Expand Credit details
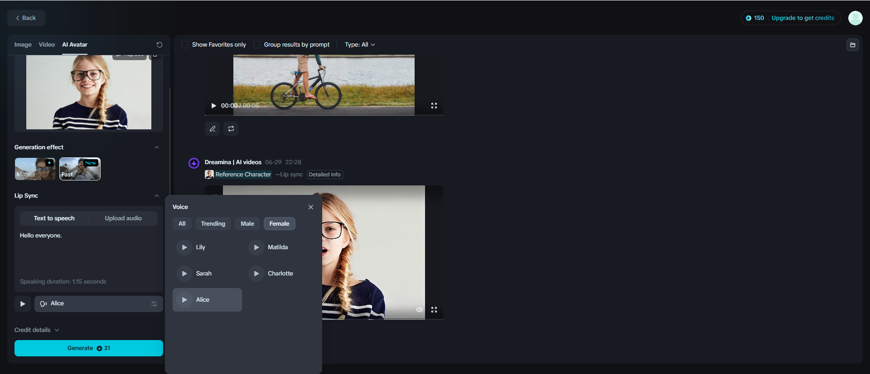The height and width of the screenshot is (374, 870). click(37, 330)
